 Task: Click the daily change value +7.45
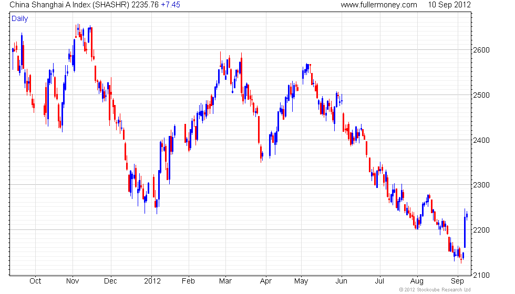[x=170, y=5]
